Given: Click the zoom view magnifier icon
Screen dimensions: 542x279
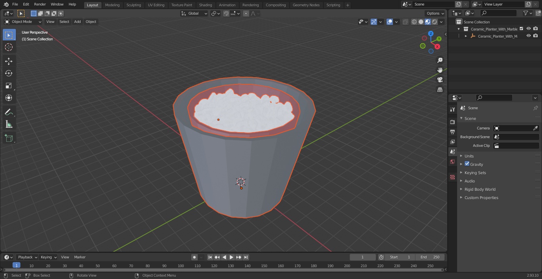Looking at the screenshot, I should click(x=440, y=60).
